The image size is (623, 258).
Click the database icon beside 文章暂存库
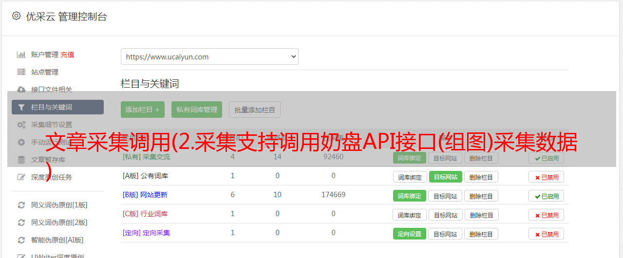click(21, 160)
